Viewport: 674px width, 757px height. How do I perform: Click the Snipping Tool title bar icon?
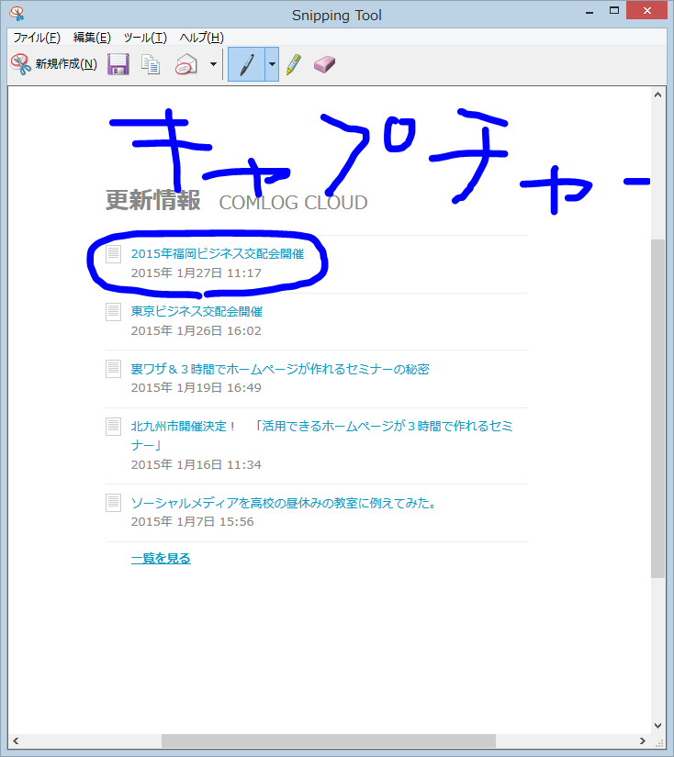[16, 15]
